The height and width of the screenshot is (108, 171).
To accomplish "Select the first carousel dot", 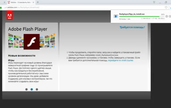I will coord(26,89).
